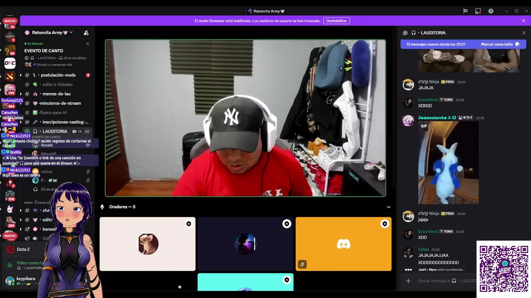Click Jassontod's avatar beside XDXDD message
This screenshot has width=531, height=298.
pos(408,103)
